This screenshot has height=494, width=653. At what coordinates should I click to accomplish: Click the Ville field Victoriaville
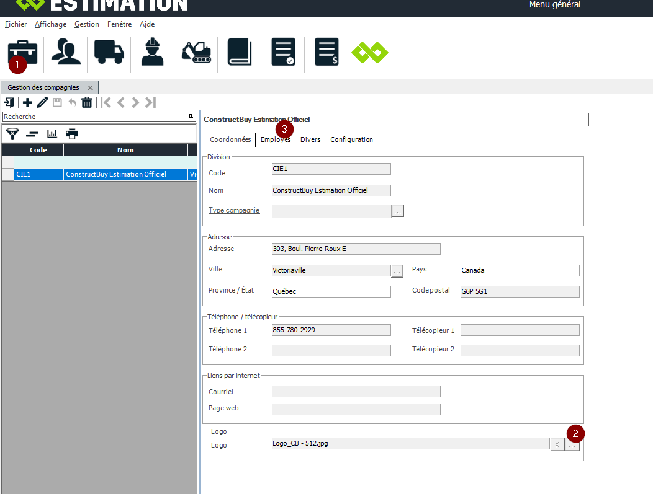pyautogui.click(x=331, y=270)
